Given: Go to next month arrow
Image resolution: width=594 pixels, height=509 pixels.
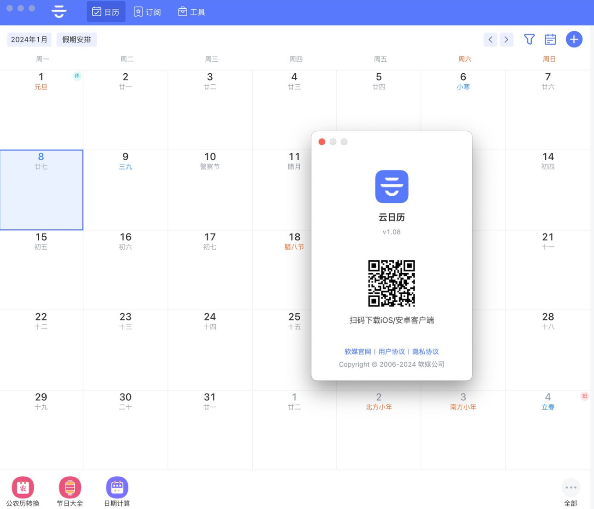Looking at the screenshot, I should (506, 40).
